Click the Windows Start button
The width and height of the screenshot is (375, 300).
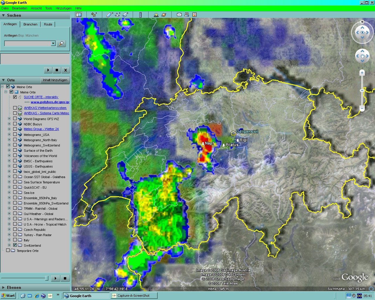coord(8,296)
